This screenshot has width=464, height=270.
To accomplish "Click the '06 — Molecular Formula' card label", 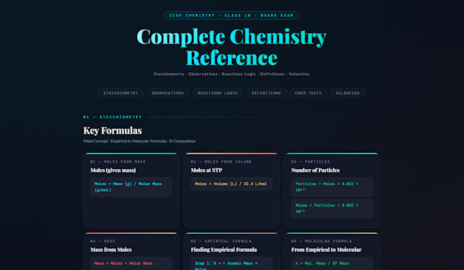I will pyautogui.click(x=321, y=241).
